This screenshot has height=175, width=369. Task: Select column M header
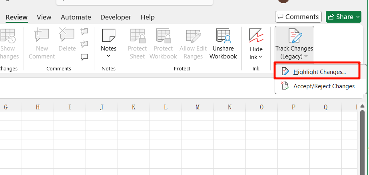pos(197,107)
